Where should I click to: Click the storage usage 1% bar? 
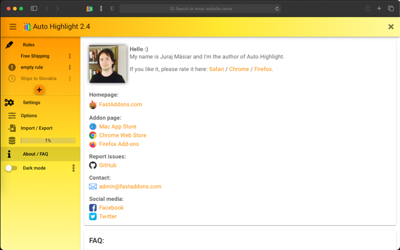(48, 141)
